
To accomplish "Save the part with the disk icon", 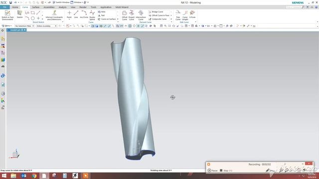I will 10,2.
